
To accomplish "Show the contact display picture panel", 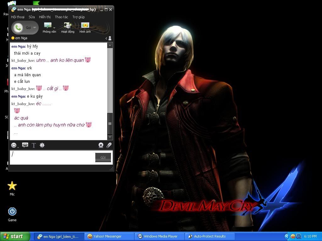I will point(108,38).
